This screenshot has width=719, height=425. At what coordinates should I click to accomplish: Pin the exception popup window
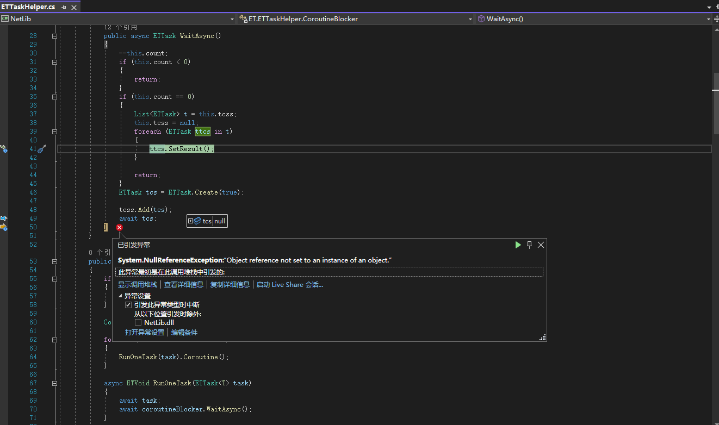(x=529, y=245)
